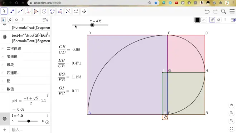Select the Polygon tool
236x133 pixels.
click(36, 11)
